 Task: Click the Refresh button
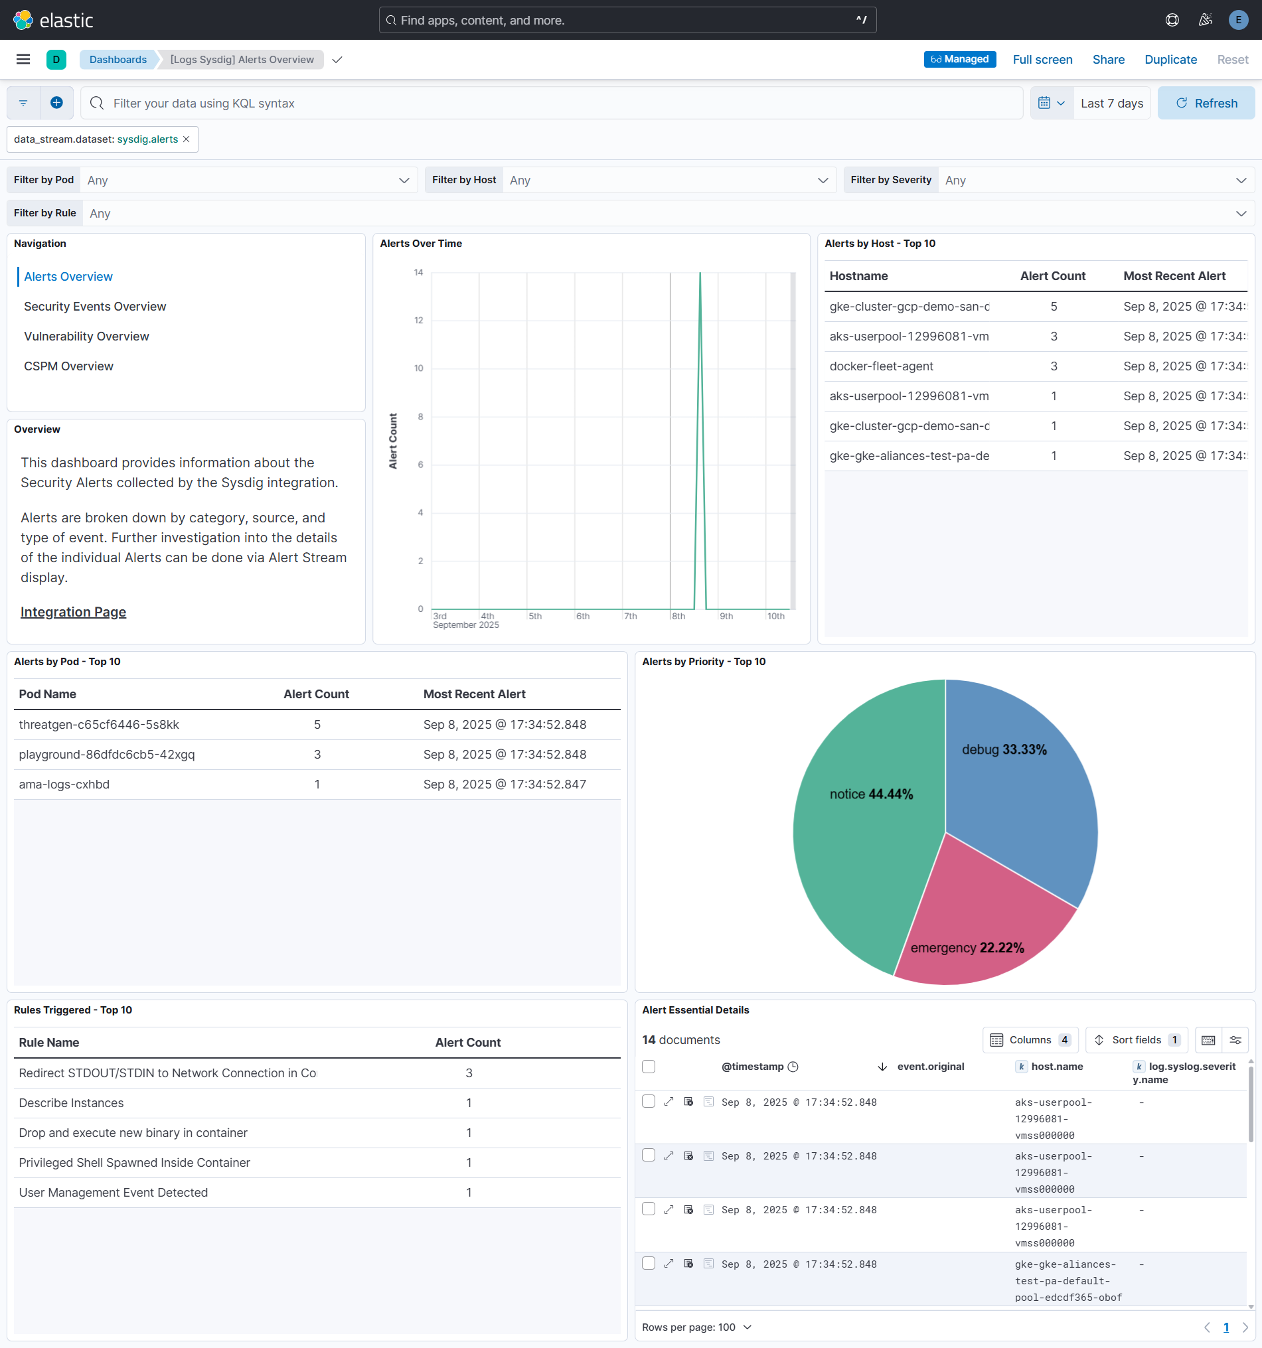(x=1206, y=102)
